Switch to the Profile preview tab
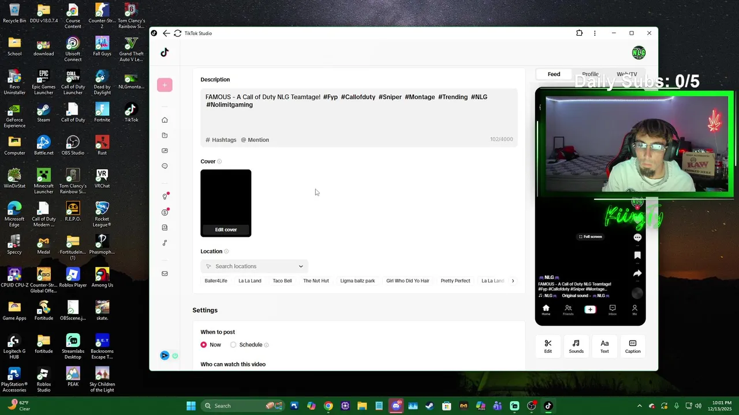This screenshot has height=415, width=739. [x=590, y=74]
